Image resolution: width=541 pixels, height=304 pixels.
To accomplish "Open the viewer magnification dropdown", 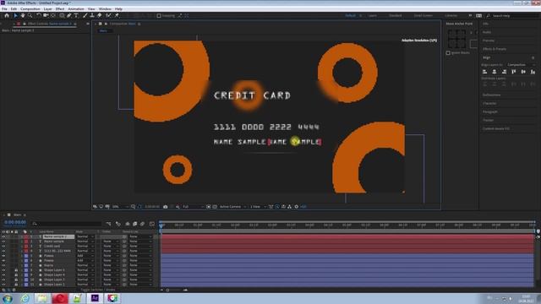I will (120, 207).
